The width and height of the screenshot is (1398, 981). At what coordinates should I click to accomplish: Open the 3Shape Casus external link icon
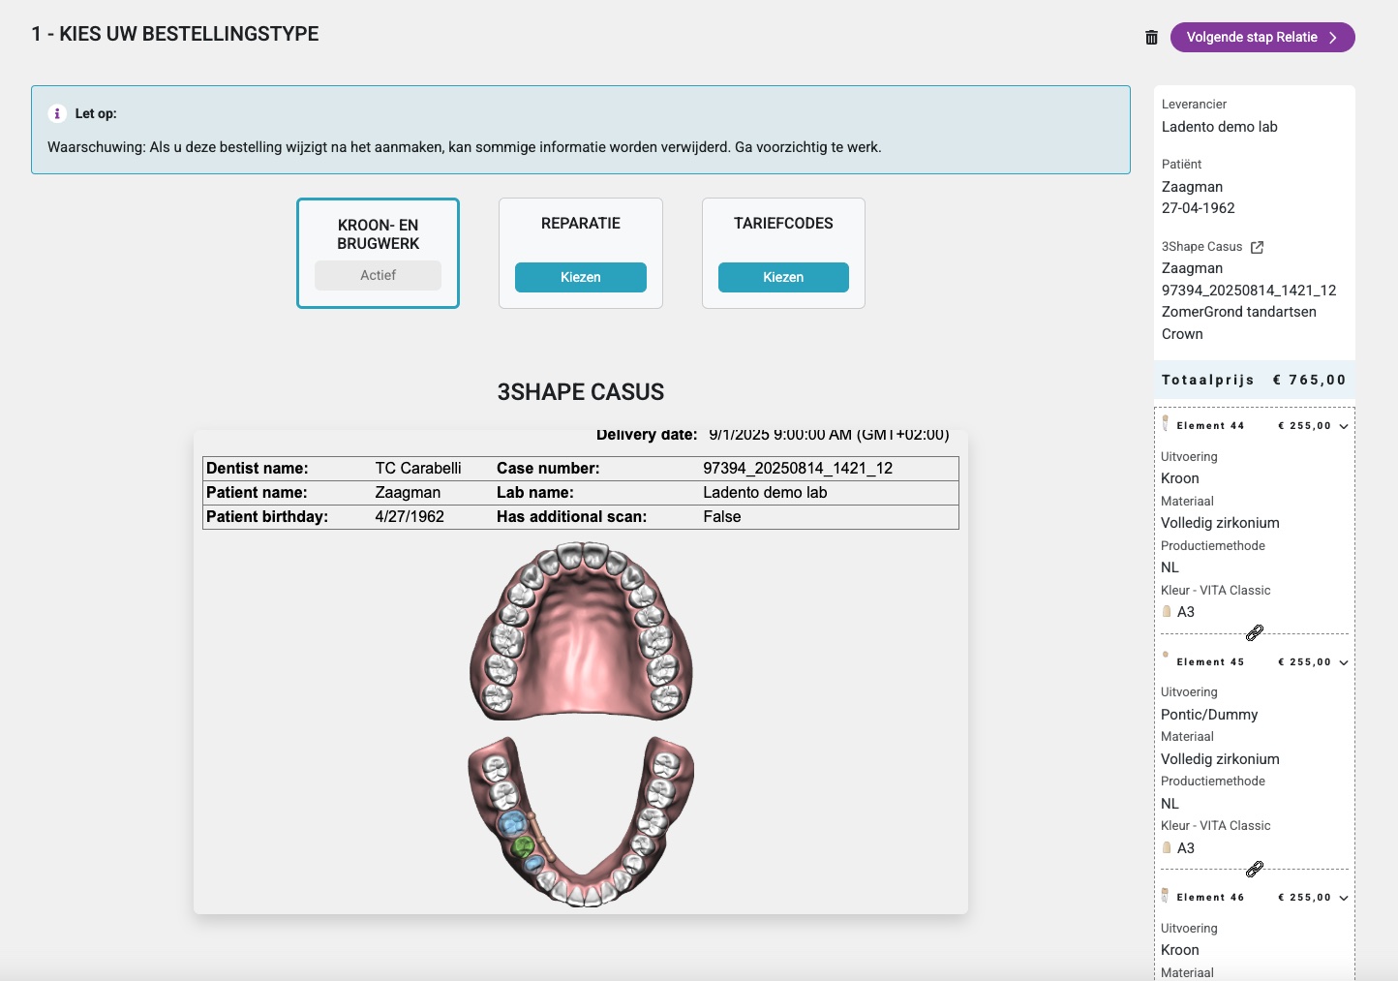click(1257, 247)
